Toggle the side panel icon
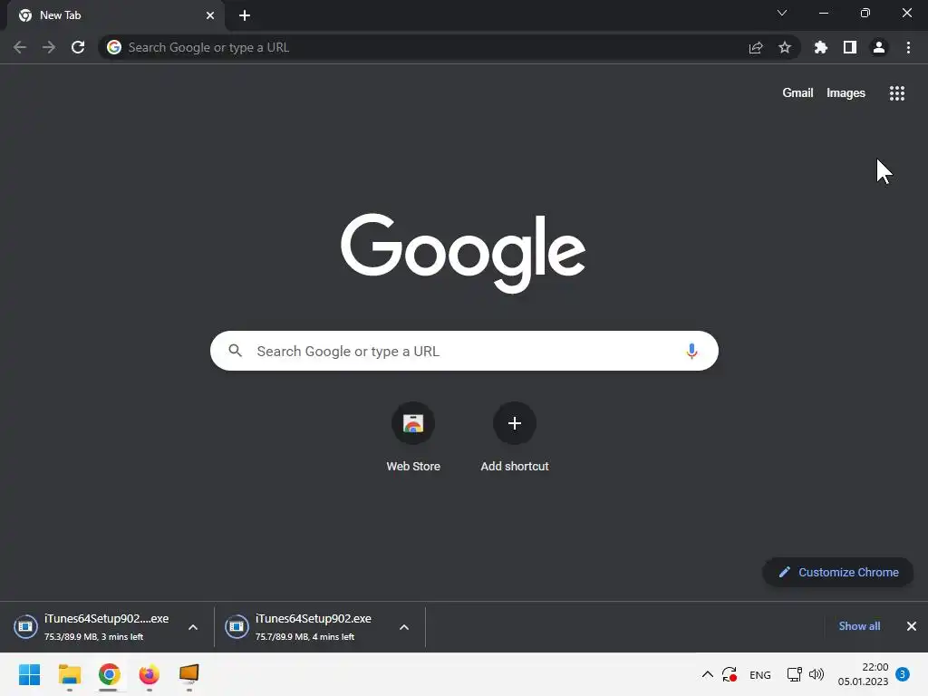 pyautogui.click(x=850, y=47)
